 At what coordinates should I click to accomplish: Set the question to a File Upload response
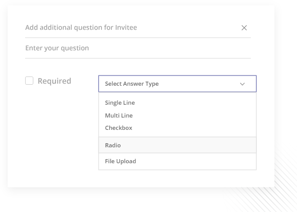tap(177, 161)
